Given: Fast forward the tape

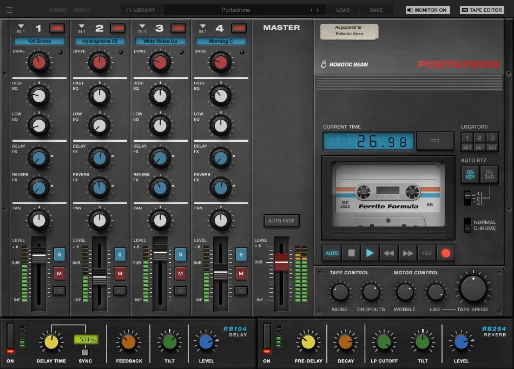Looking at the screenshot, I should click(x=408, y=253).
